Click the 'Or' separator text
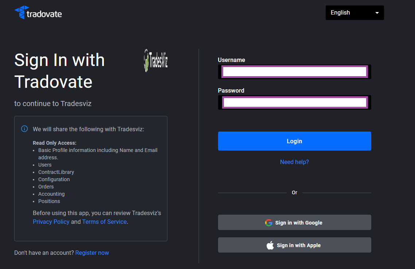415x269 pixels. click(x=294, y=192)
